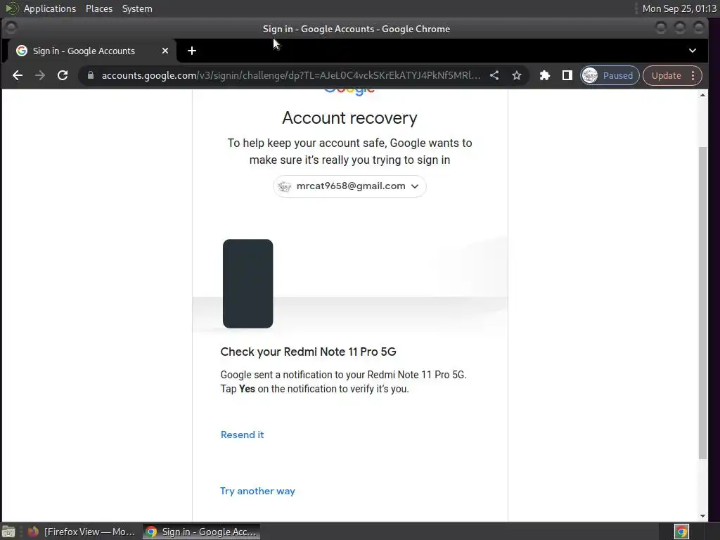Click the show desktop icon in taskbar

[x=8, y=532]
